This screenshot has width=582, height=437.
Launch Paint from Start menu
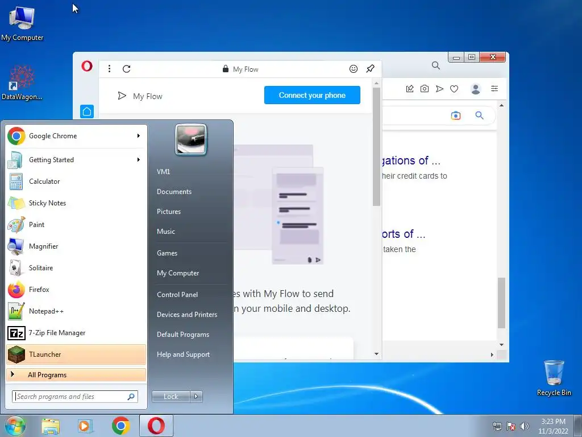pos(76,224)
